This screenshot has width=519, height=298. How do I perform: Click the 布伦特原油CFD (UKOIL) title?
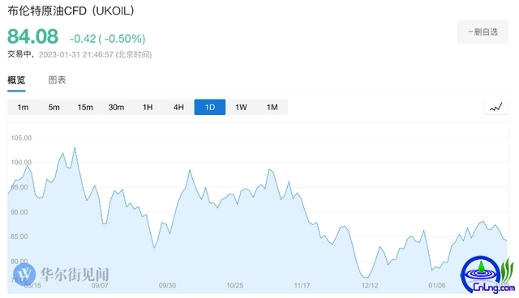pyautogui.click(x=71, y=11)
